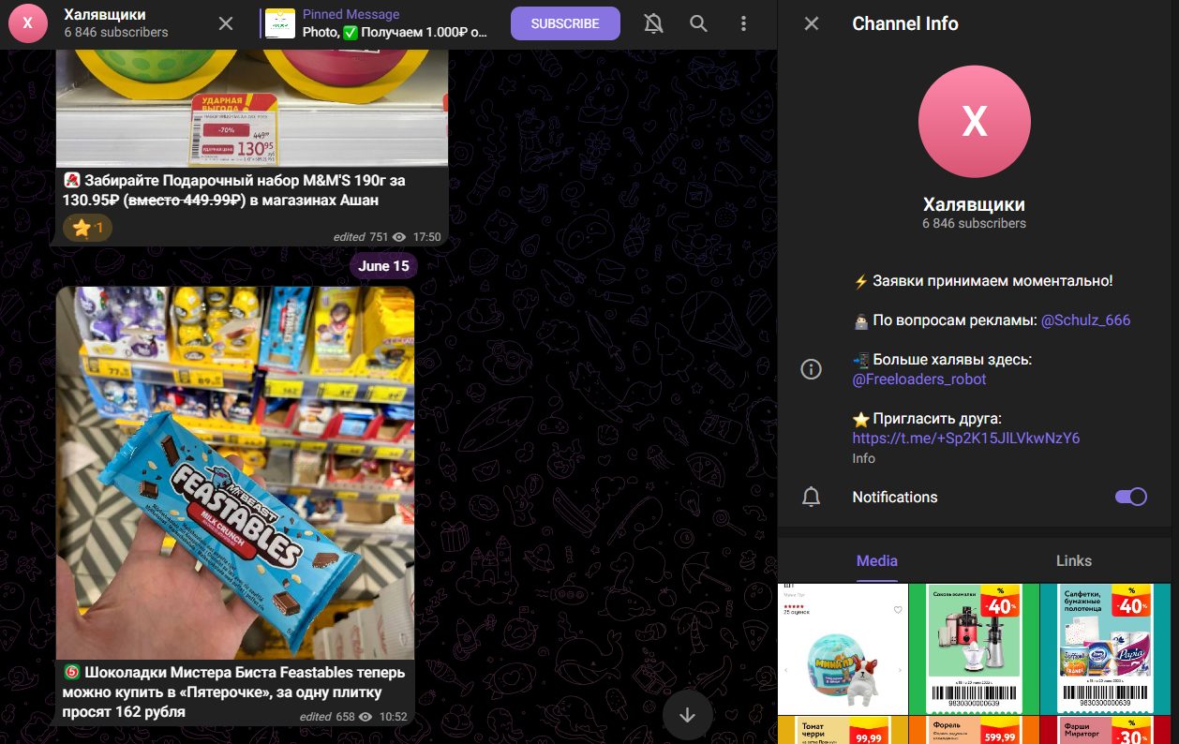Click the channel title in the chat header
The image size is (1179, 744).
(104, 15)
